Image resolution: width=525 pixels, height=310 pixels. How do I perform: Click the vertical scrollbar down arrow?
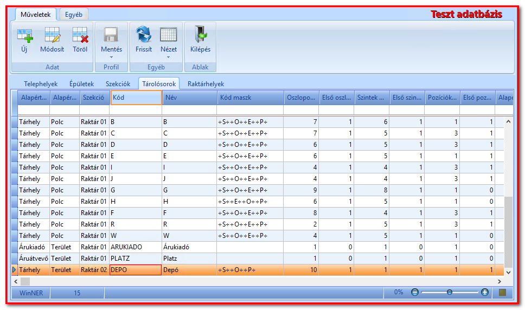click(x=508, y=272)
